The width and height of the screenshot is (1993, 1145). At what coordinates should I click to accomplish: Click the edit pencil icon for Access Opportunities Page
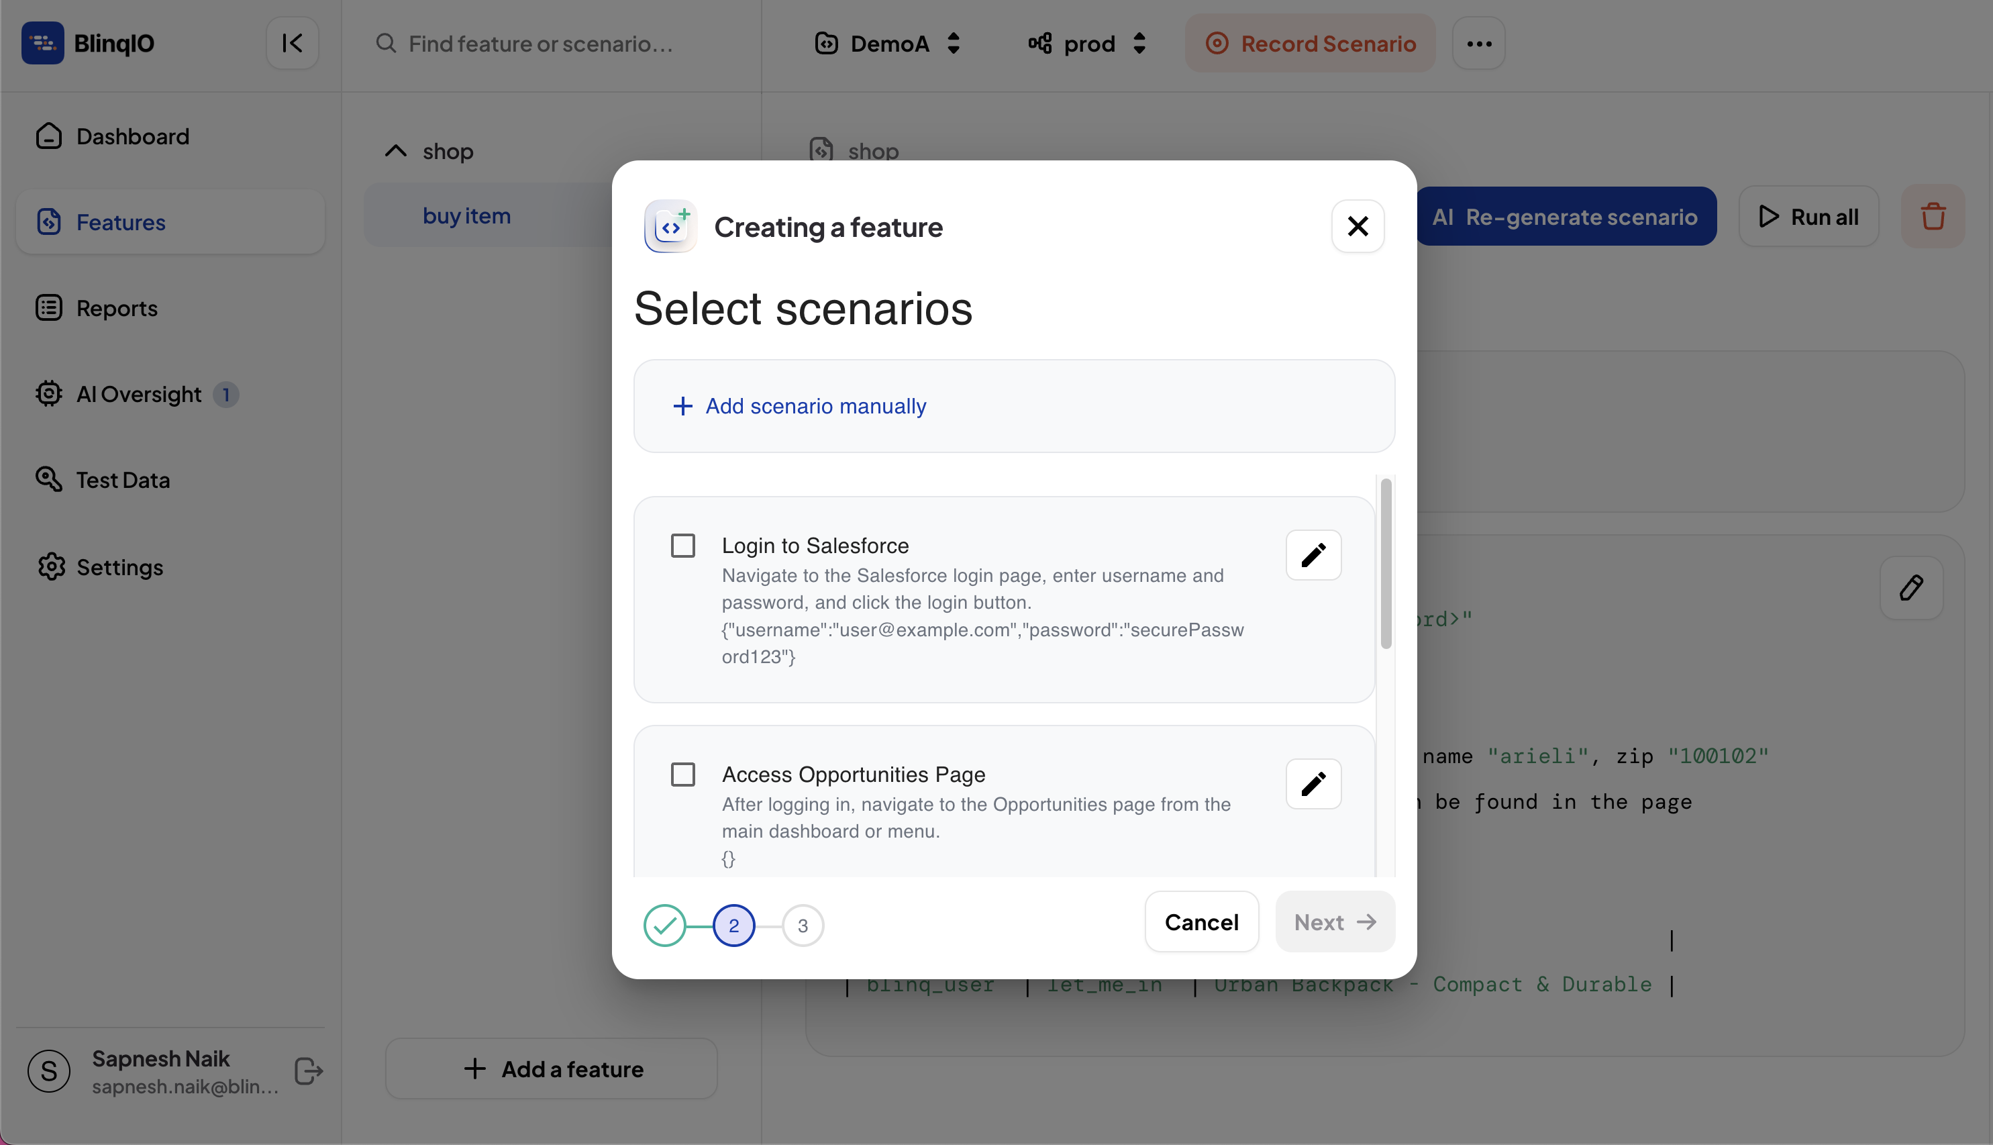[1313, 783]
